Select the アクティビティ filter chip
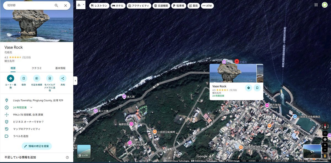The width and height of the screenshot is (331, 163). 139,6
